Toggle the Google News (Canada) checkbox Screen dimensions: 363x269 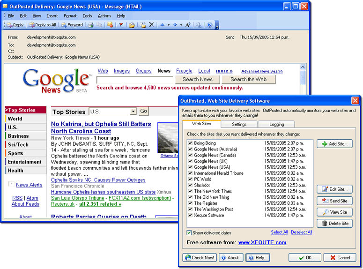point(190,155)
